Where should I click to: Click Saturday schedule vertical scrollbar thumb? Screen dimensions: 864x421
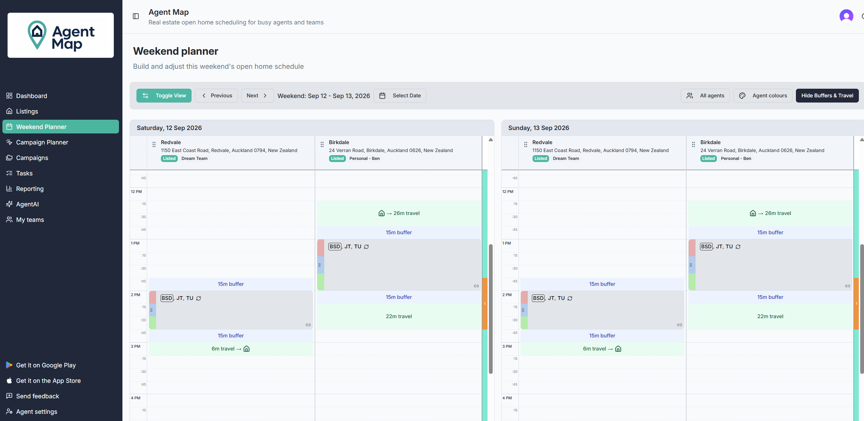(x=491, y=309)
